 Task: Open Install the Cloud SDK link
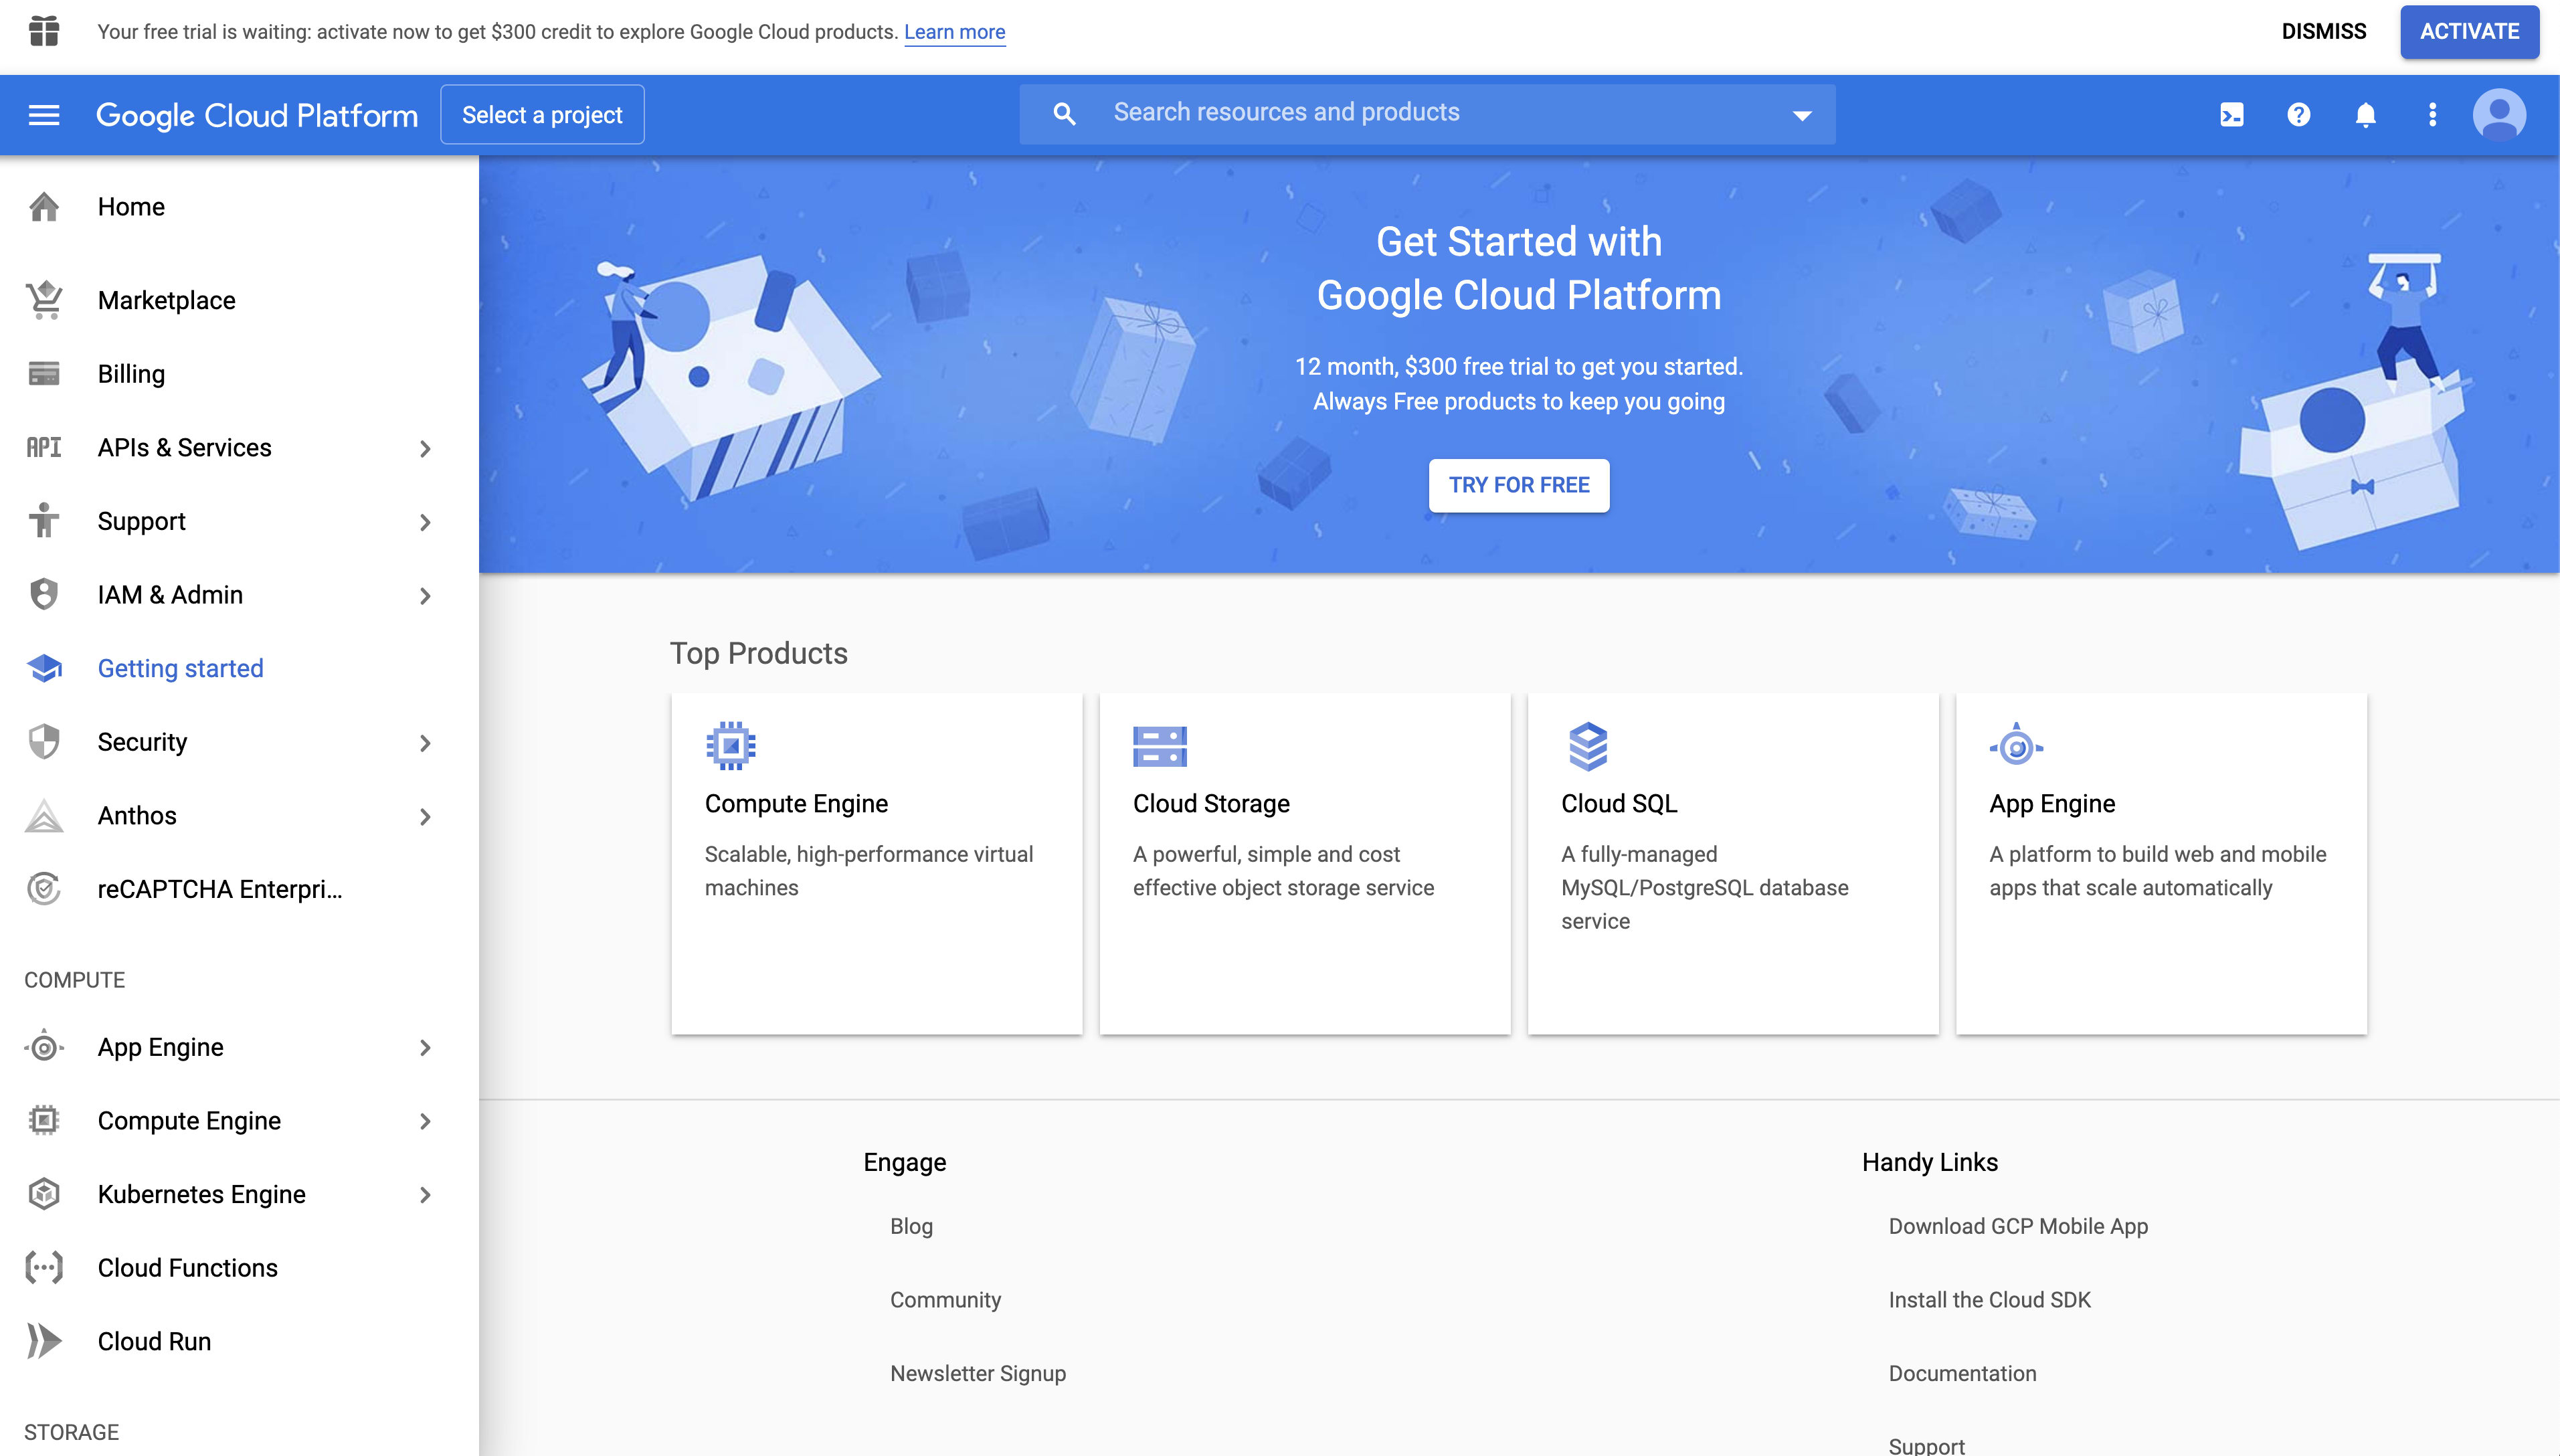tap(1989, 1300)
